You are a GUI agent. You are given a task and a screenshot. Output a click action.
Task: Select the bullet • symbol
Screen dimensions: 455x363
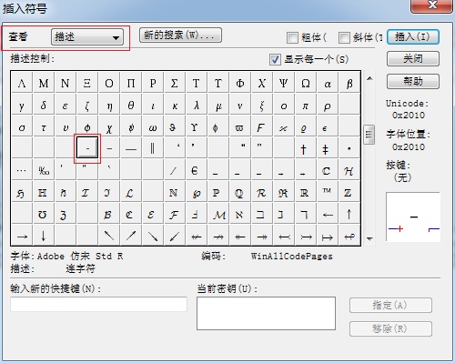click(349, 148)
